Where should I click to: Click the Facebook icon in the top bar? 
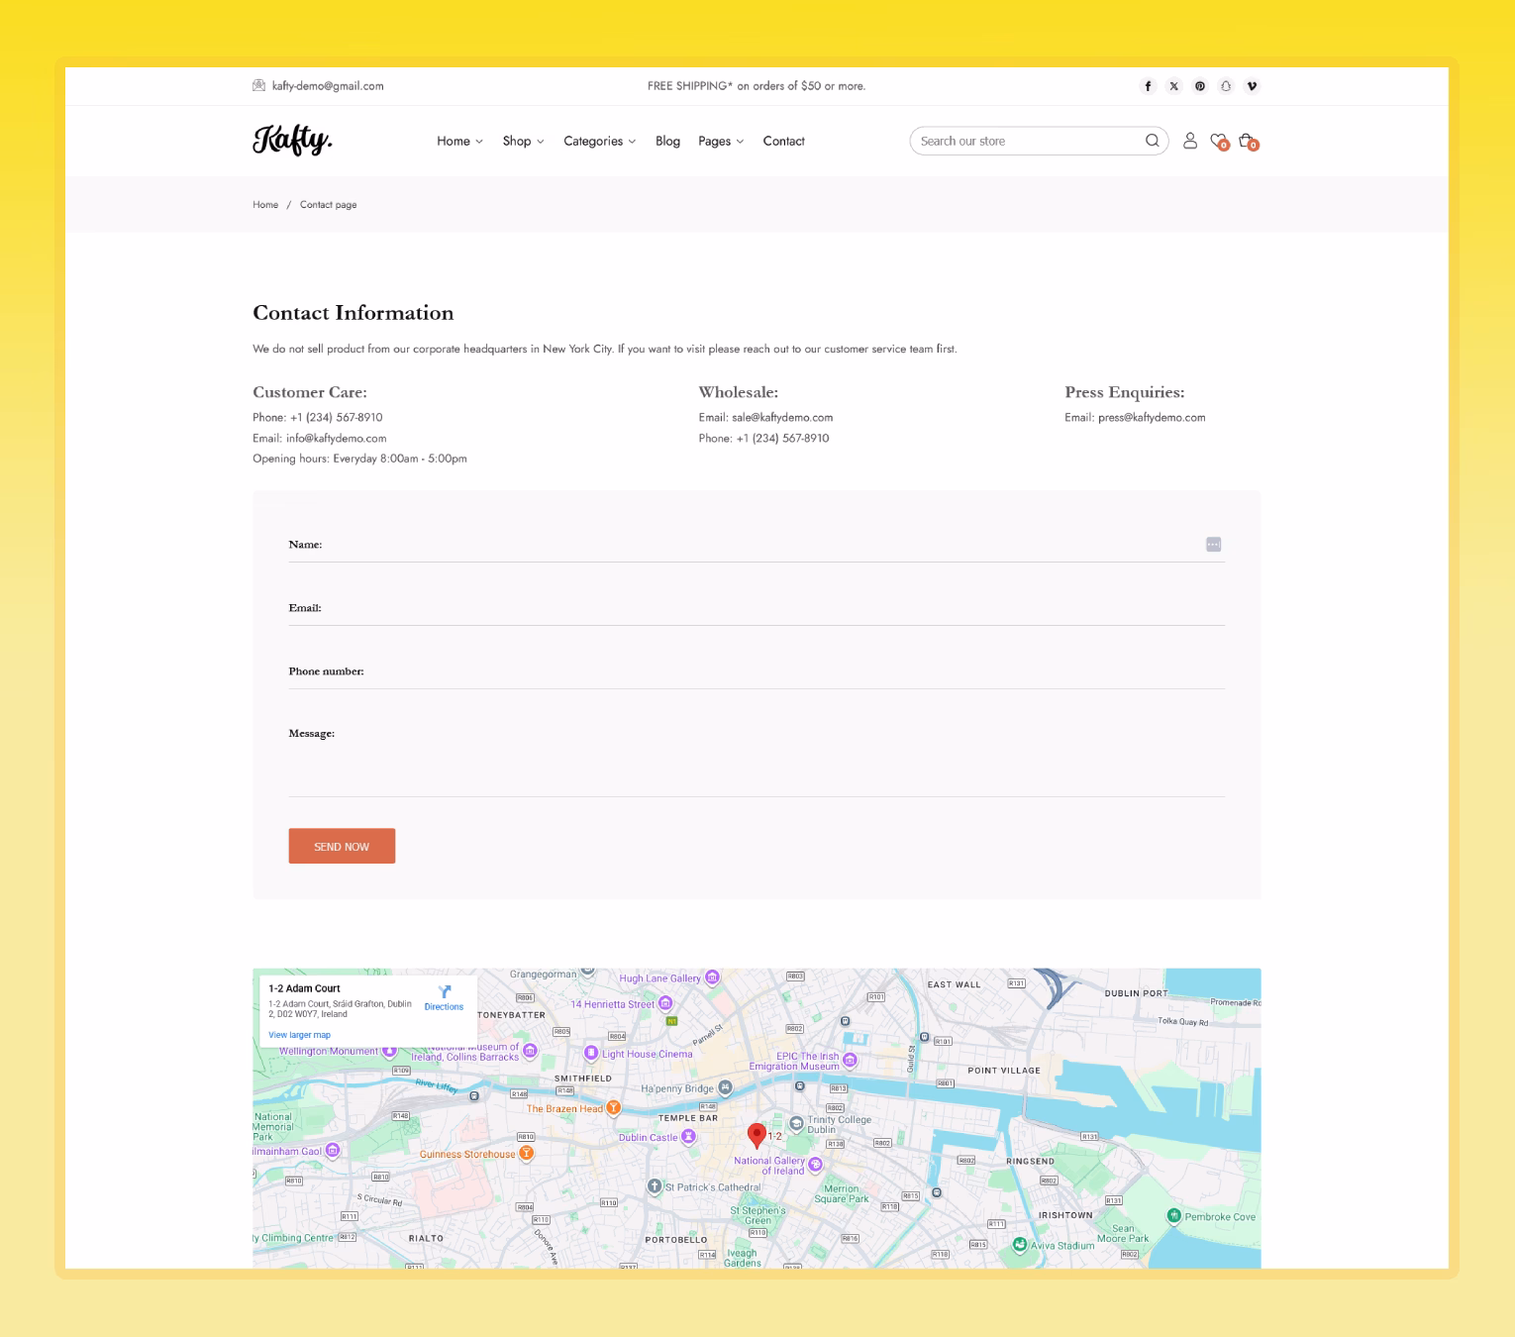[x=1148, y=86]
